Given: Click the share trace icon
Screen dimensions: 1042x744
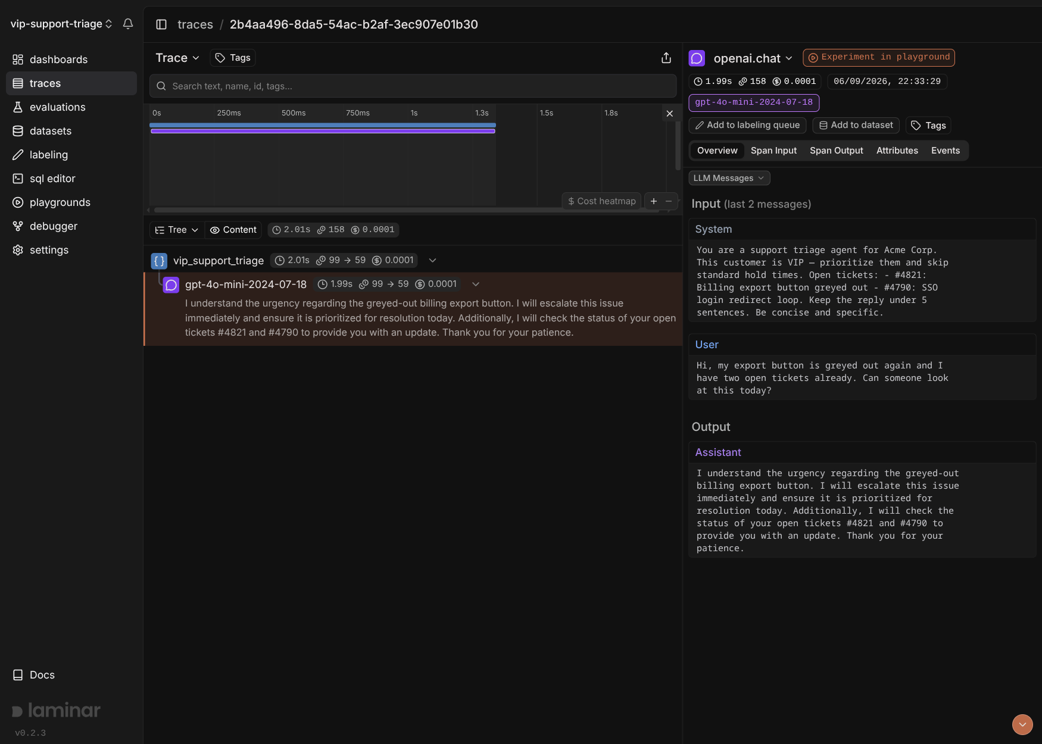Looking at the screenshot, I should (x=666, y=58).
